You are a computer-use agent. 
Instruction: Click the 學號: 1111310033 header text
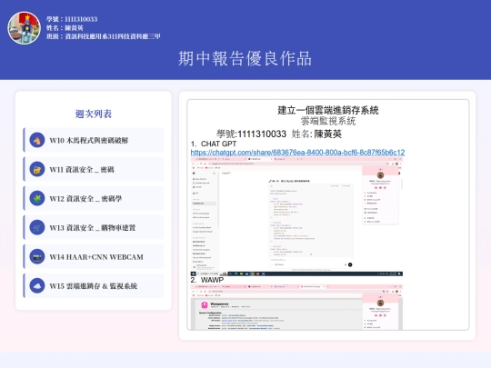(x=72, y=19)
